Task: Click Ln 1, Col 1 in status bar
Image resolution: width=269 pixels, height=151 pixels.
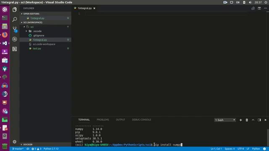Action: coord(216,149)
